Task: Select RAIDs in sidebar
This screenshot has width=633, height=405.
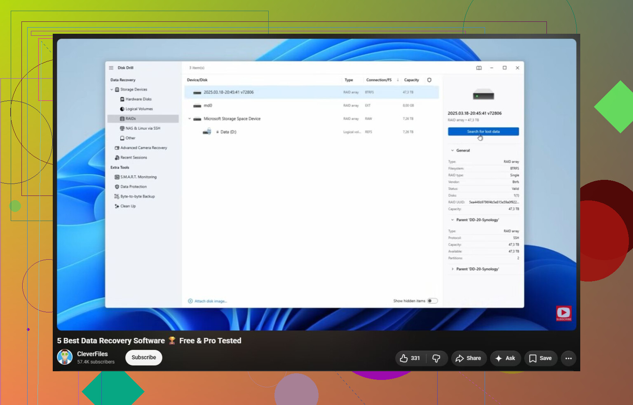Action: 143,119
